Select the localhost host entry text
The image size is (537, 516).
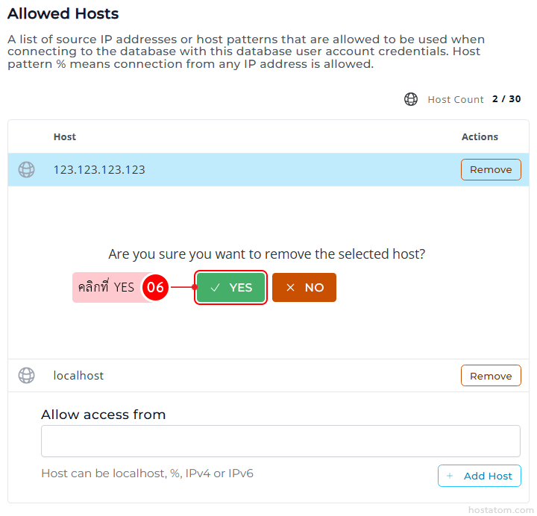pyautogui.click(x=78, y=376)
